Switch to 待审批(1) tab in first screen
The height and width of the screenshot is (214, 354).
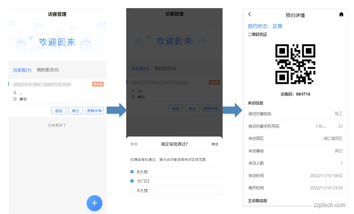(x=22, y=70)
